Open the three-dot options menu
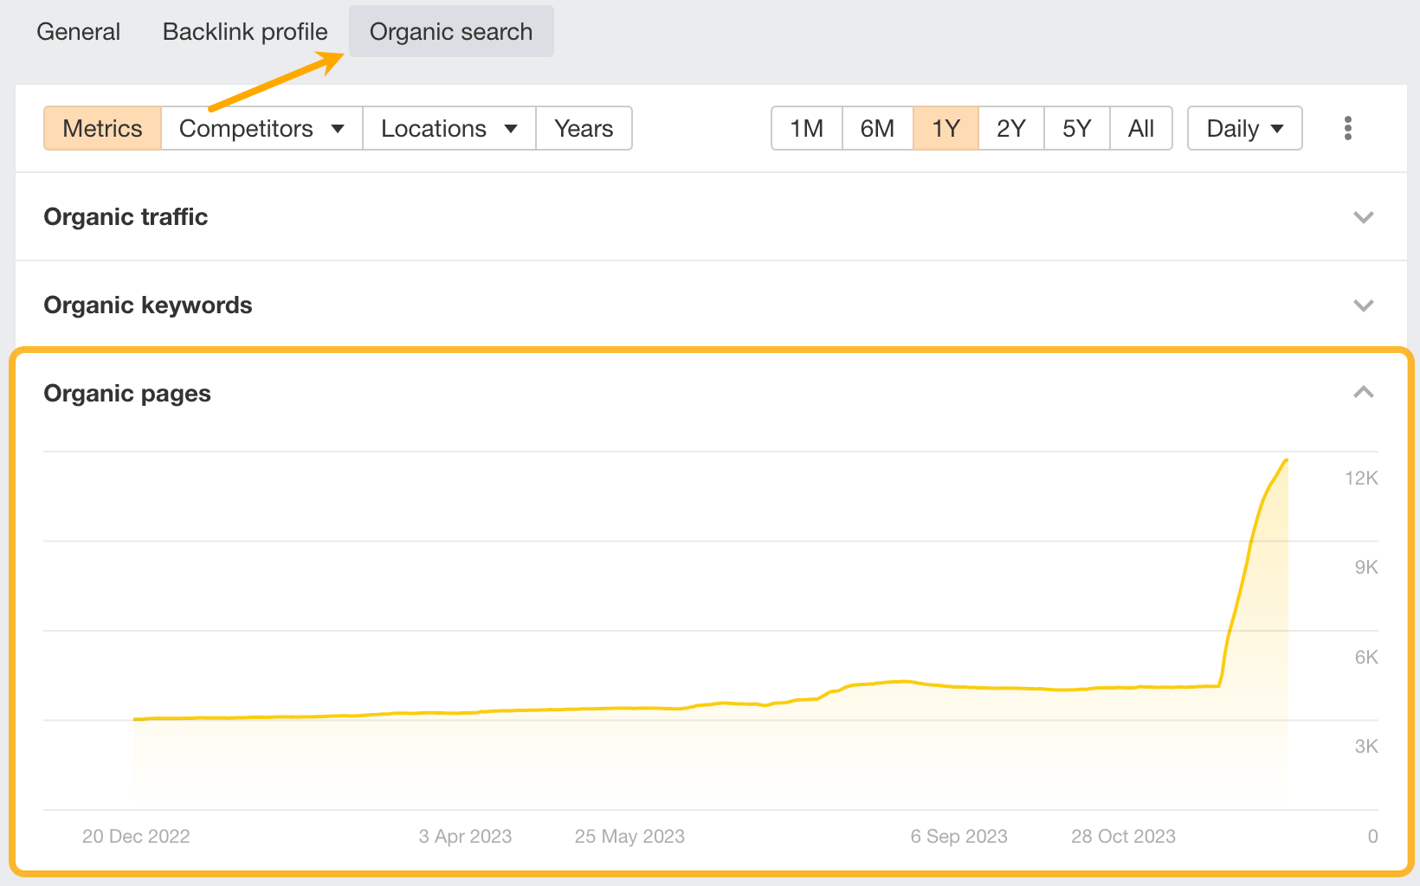The width and height of the screenshot is (1420, 886). [1347, 128]
